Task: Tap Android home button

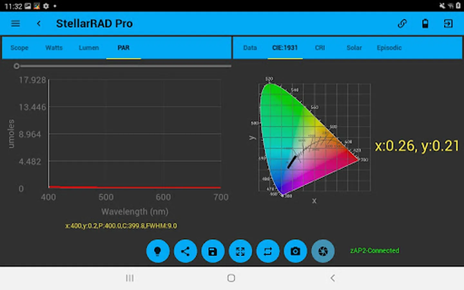Action: point(231,278)
